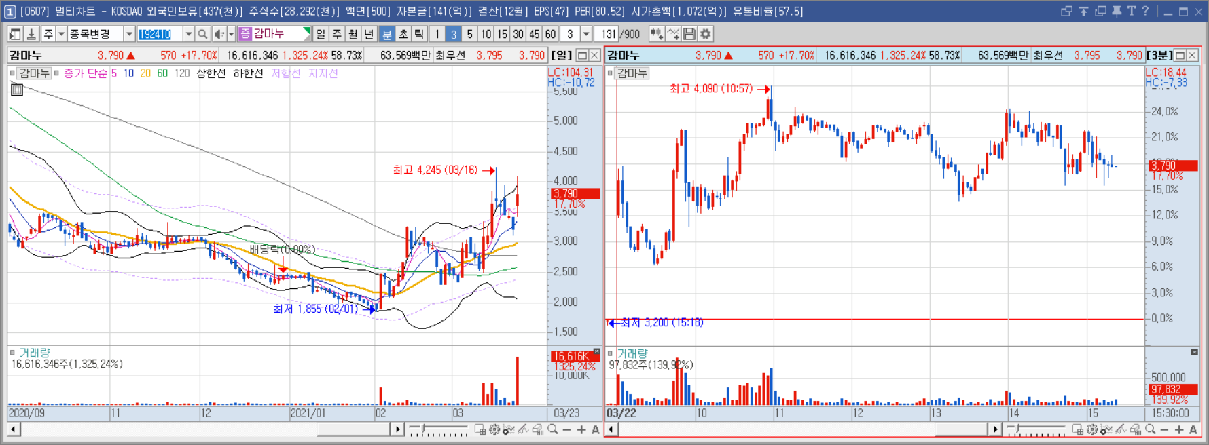Image resolution: width=1209 pixels, height=445 pixels.
Task: Select the 5-minute interval button
Action: [x=469, y=34]
